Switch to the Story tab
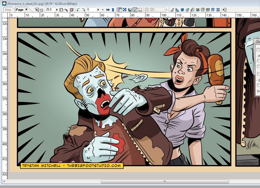Viewport: 260px width, 188px height. 8,10
